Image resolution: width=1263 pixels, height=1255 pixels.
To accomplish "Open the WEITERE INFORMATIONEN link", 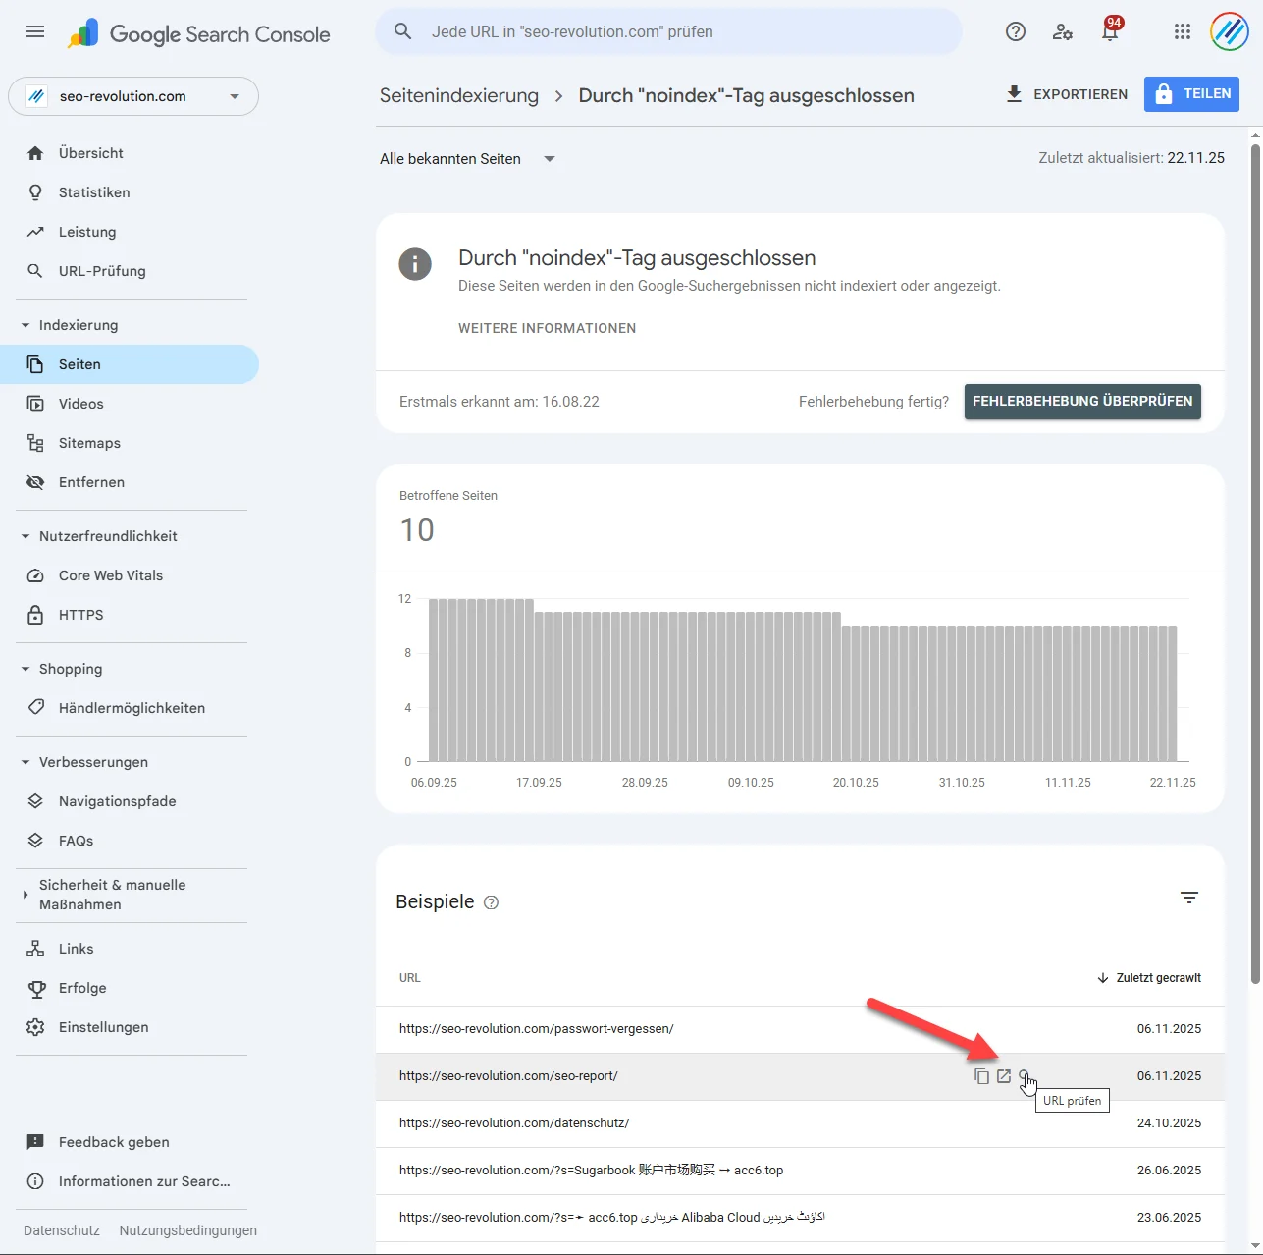I will [x=547, y=328].
